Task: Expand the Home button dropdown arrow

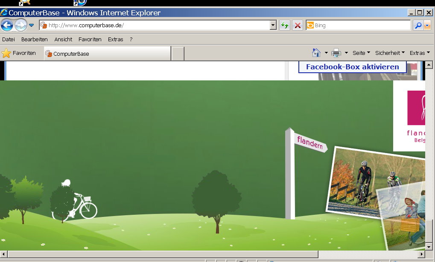Action: [326, 52]
